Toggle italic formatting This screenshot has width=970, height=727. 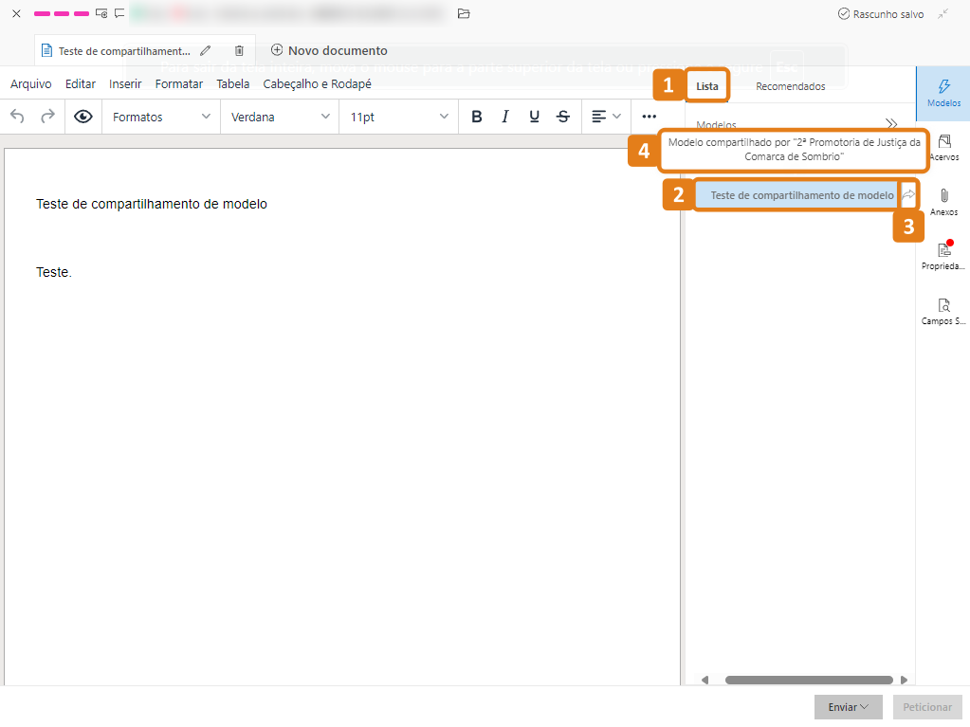[504, 116]
